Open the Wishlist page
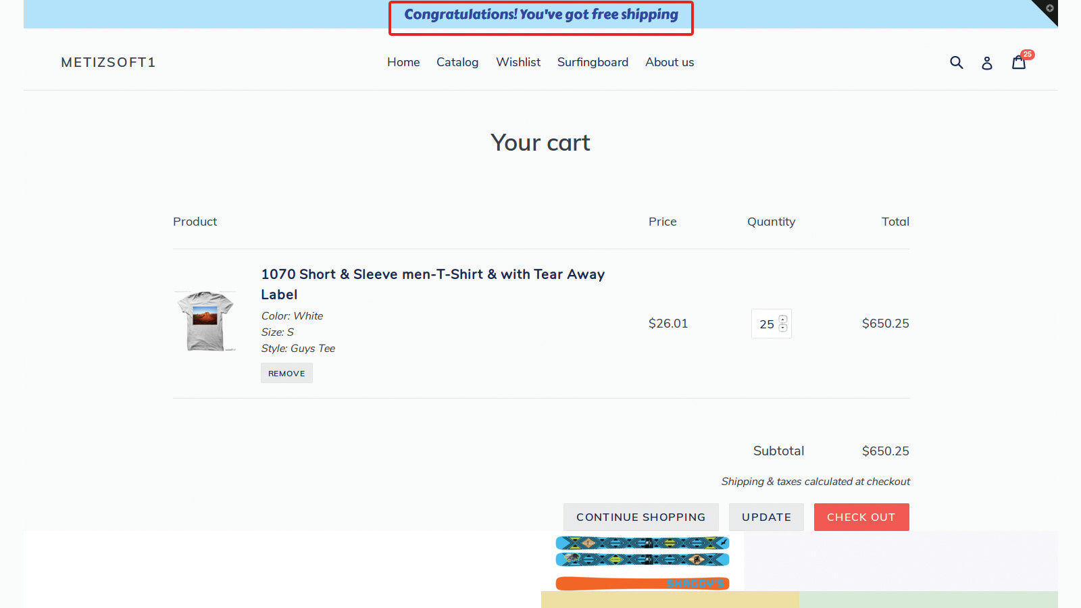This screenshot has height=608, width=1081. (518, 62)
